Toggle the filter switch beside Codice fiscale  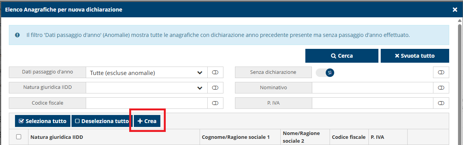pos(215,103)
